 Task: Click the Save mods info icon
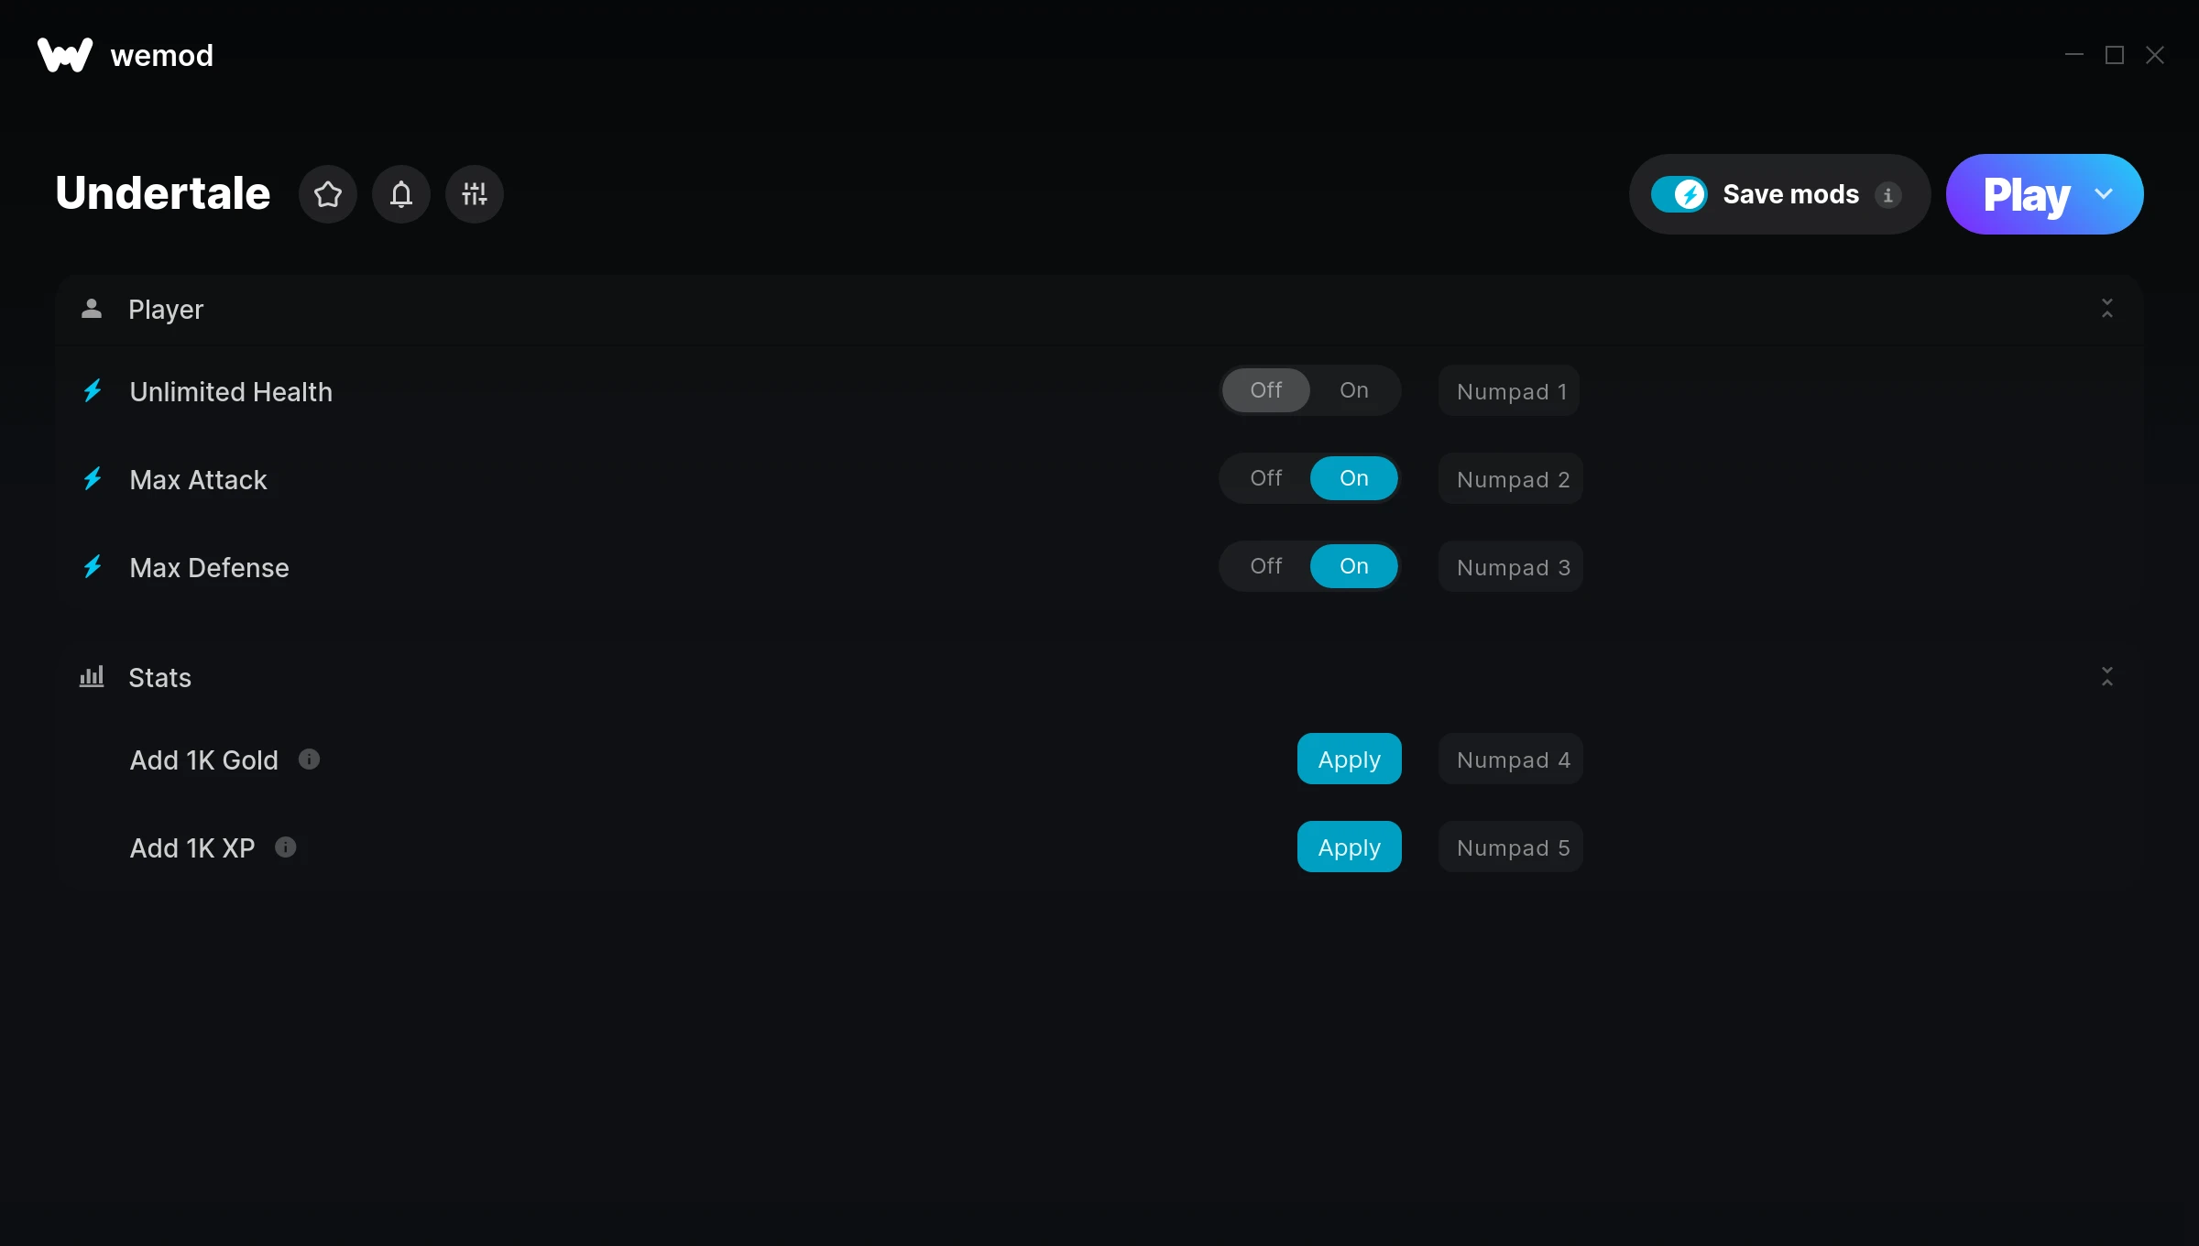tap(1887, 195)
